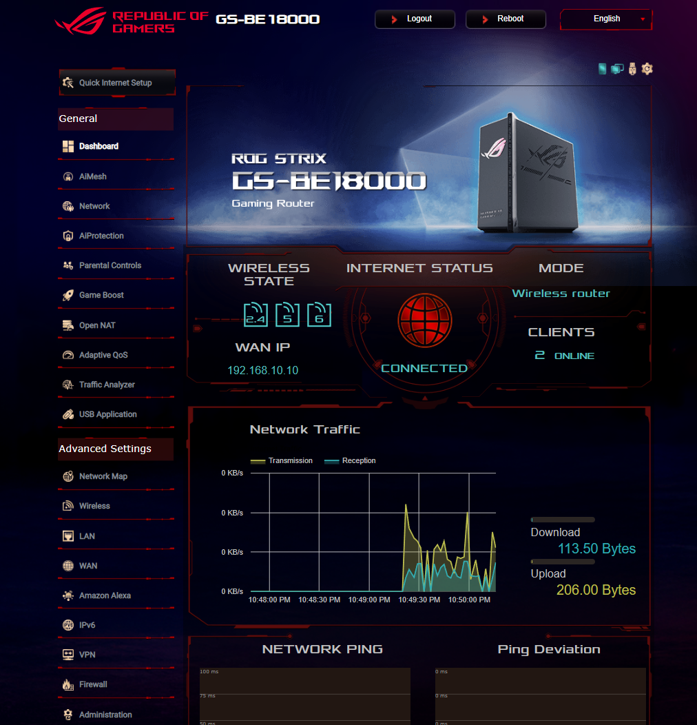This screenshot has width=697, height=725.
Task: Open Game Boost section
Action: pyautogui.click(x=101, y=295)
